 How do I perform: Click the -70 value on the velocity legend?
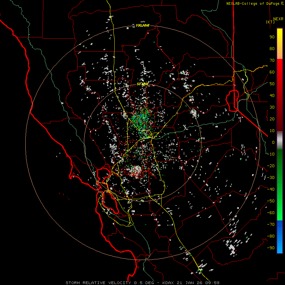(x=271, y=225)
